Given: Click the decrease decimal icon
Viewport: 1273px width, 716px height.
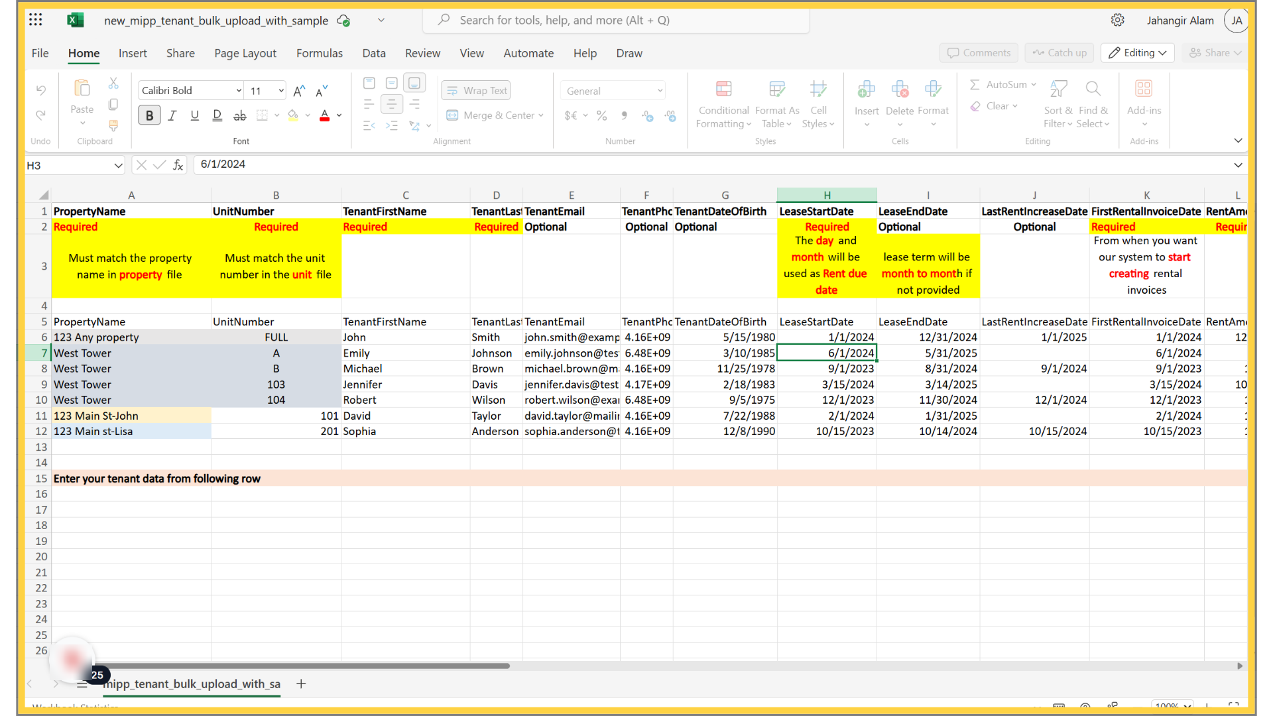Looking at the screenshot, I should click(x=670, y=115).
